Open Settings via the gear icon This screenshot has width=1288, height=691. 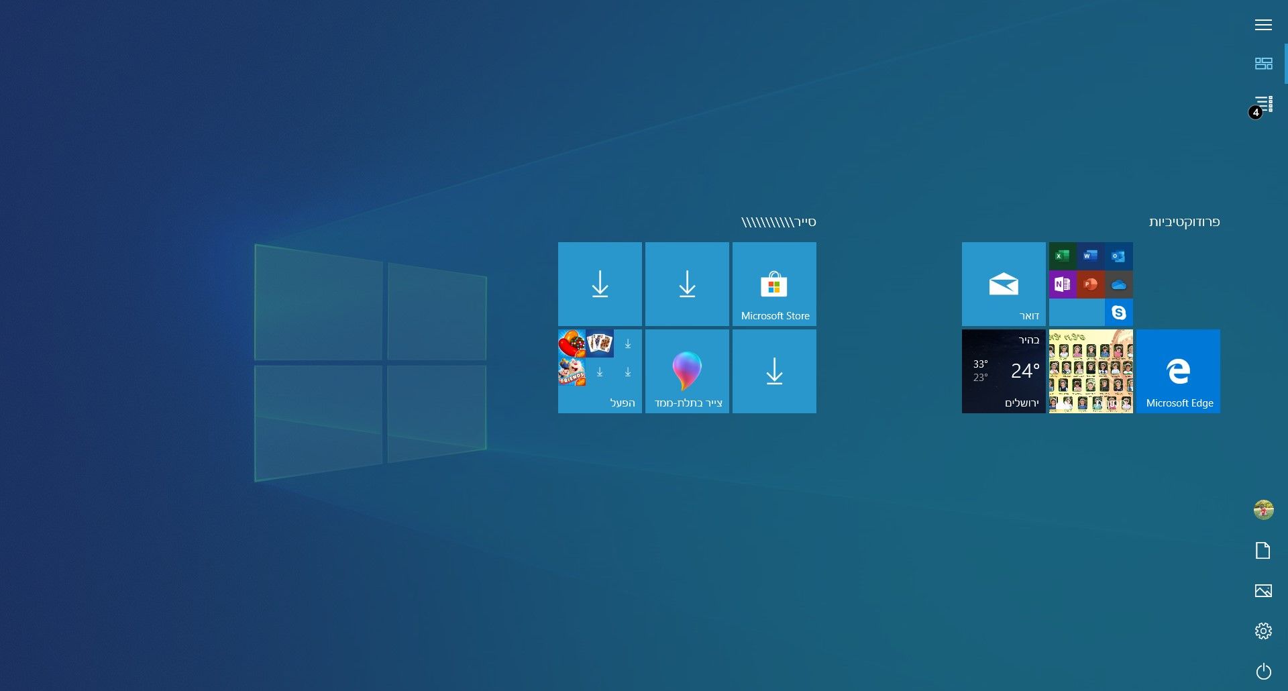point(1263,631)
